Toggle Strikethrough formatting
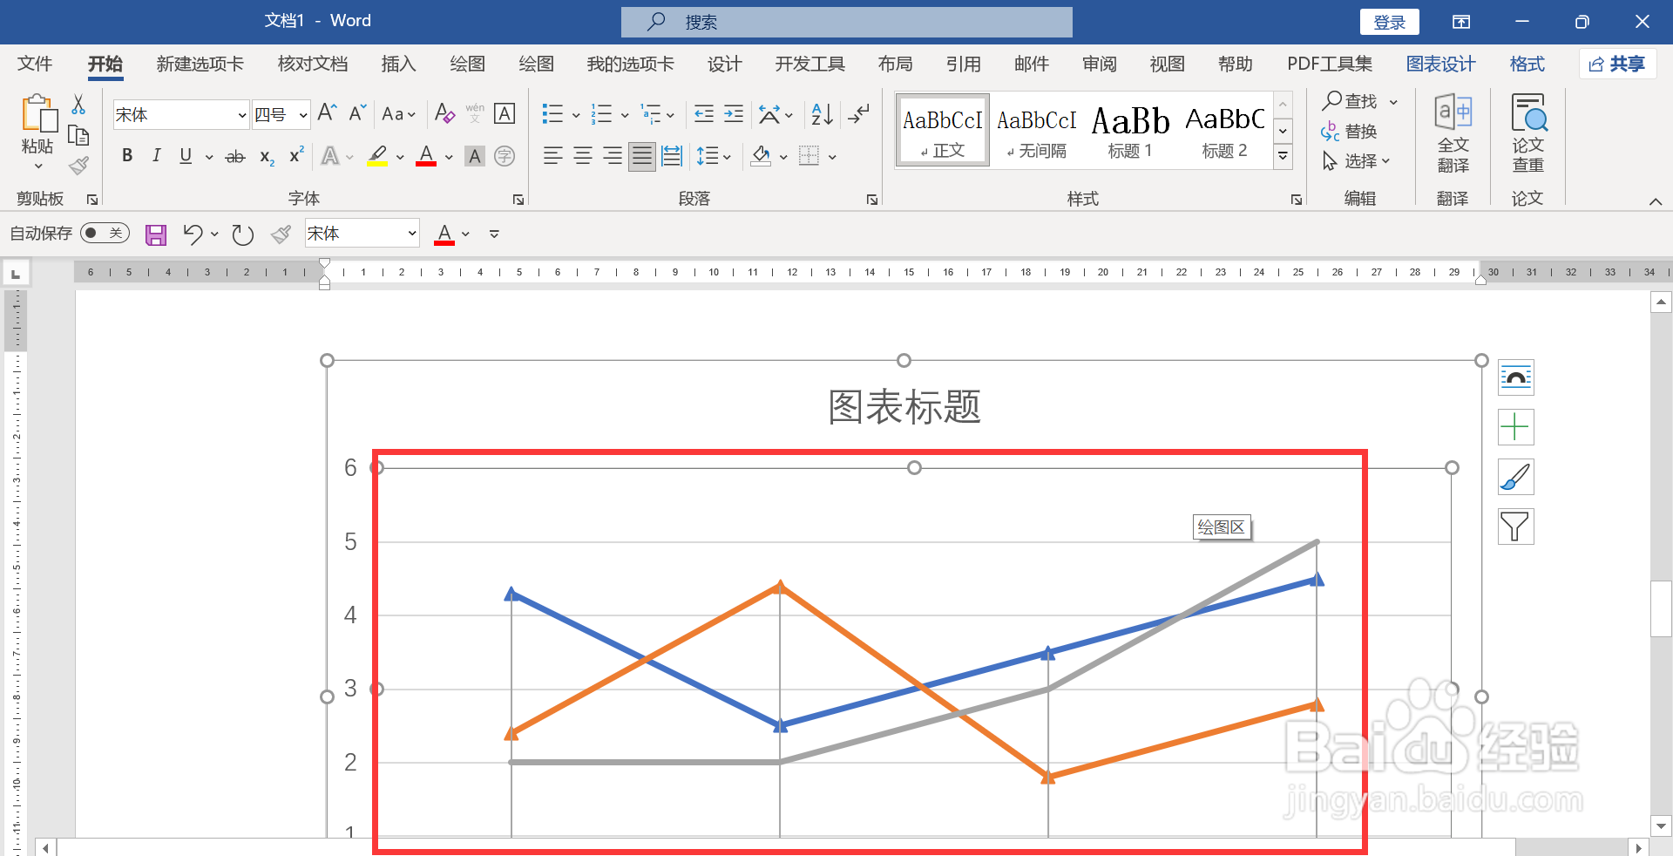Screen dimensions: 1673x856 pyautogui.click(x=235, y=157)
